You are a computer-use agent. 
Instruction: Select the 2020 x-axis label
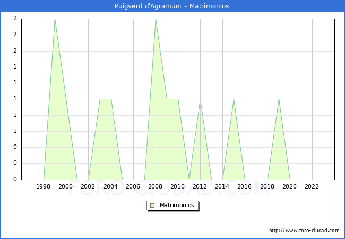coord(290,186)
